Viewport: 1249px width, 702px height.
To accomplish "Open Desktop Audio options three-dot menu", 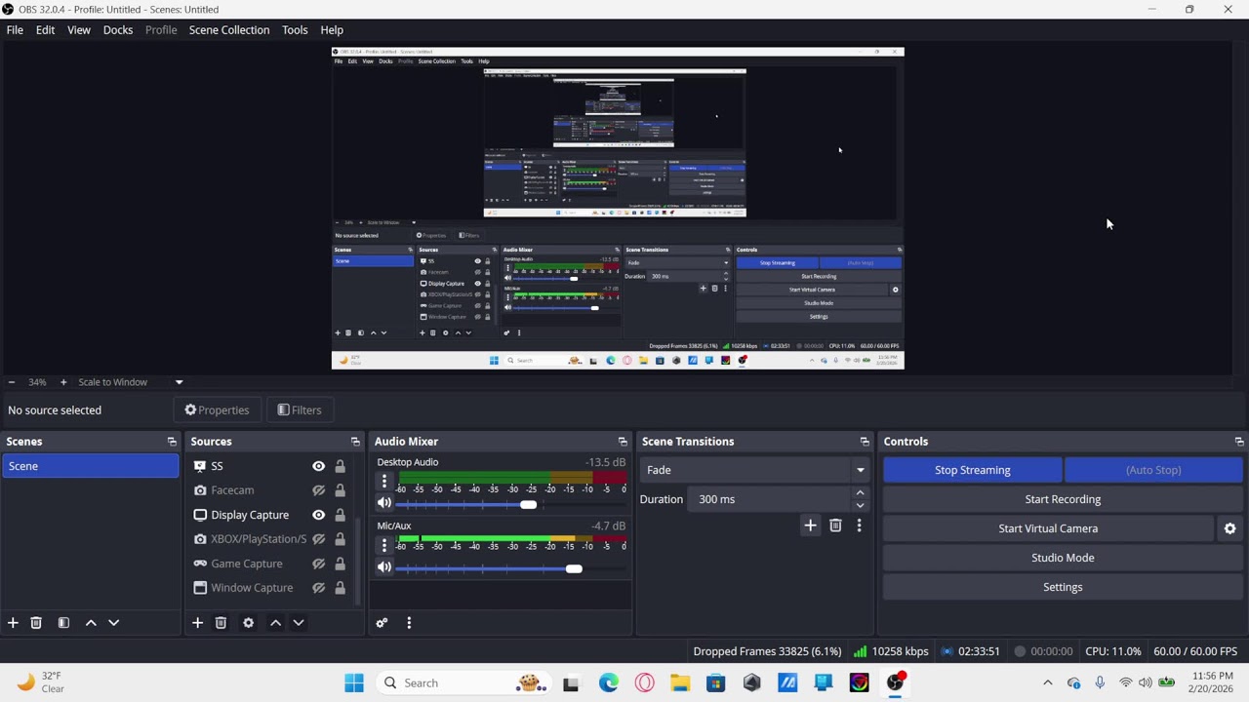I will pos(384,482).
